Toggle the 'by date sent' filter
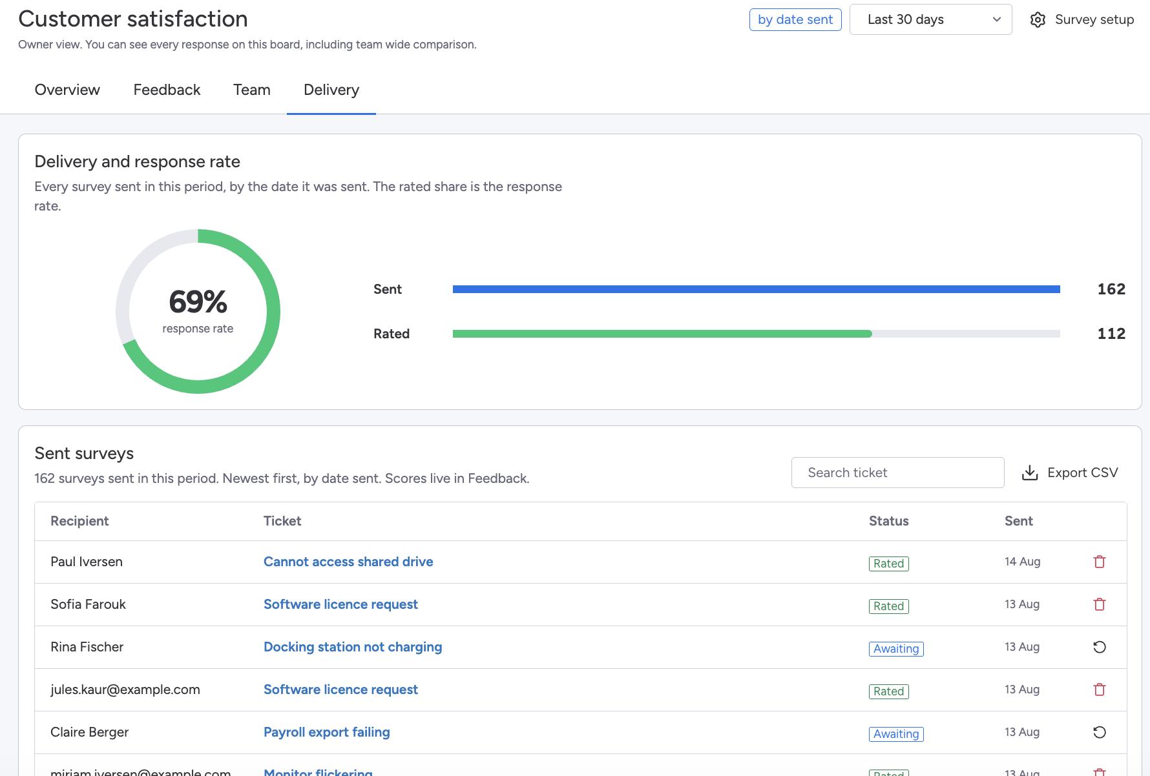 (795, 19)
